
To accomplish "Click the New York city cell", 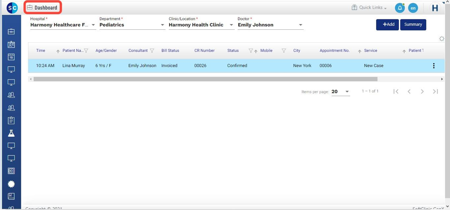I will coord(302,66).
